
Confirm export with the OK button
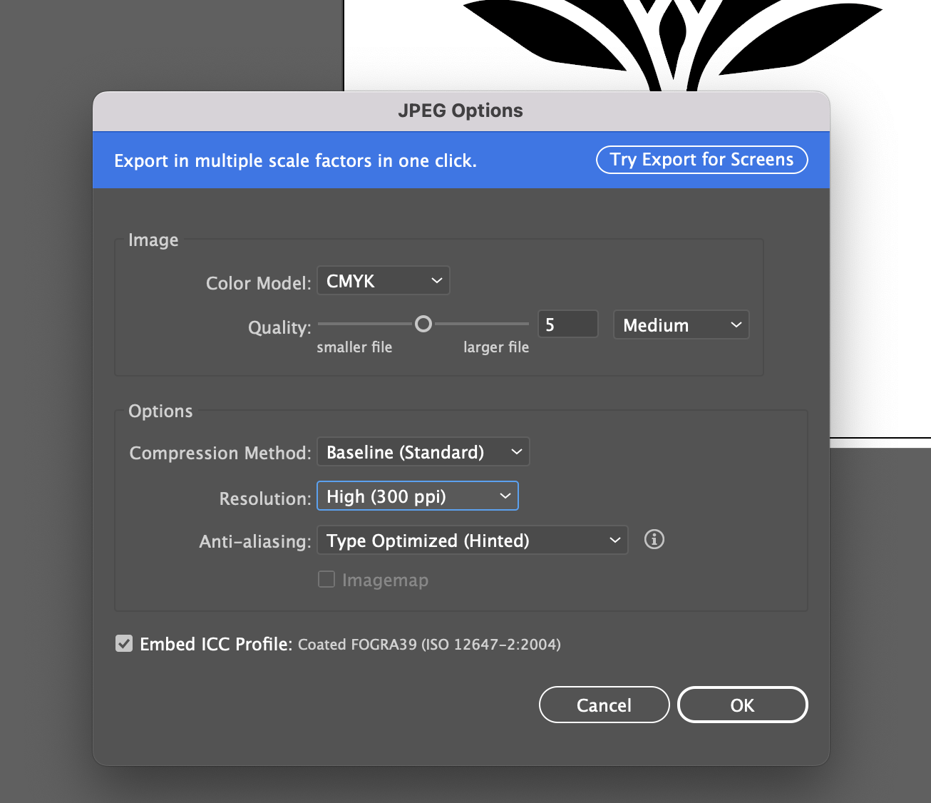pos(741,705)
